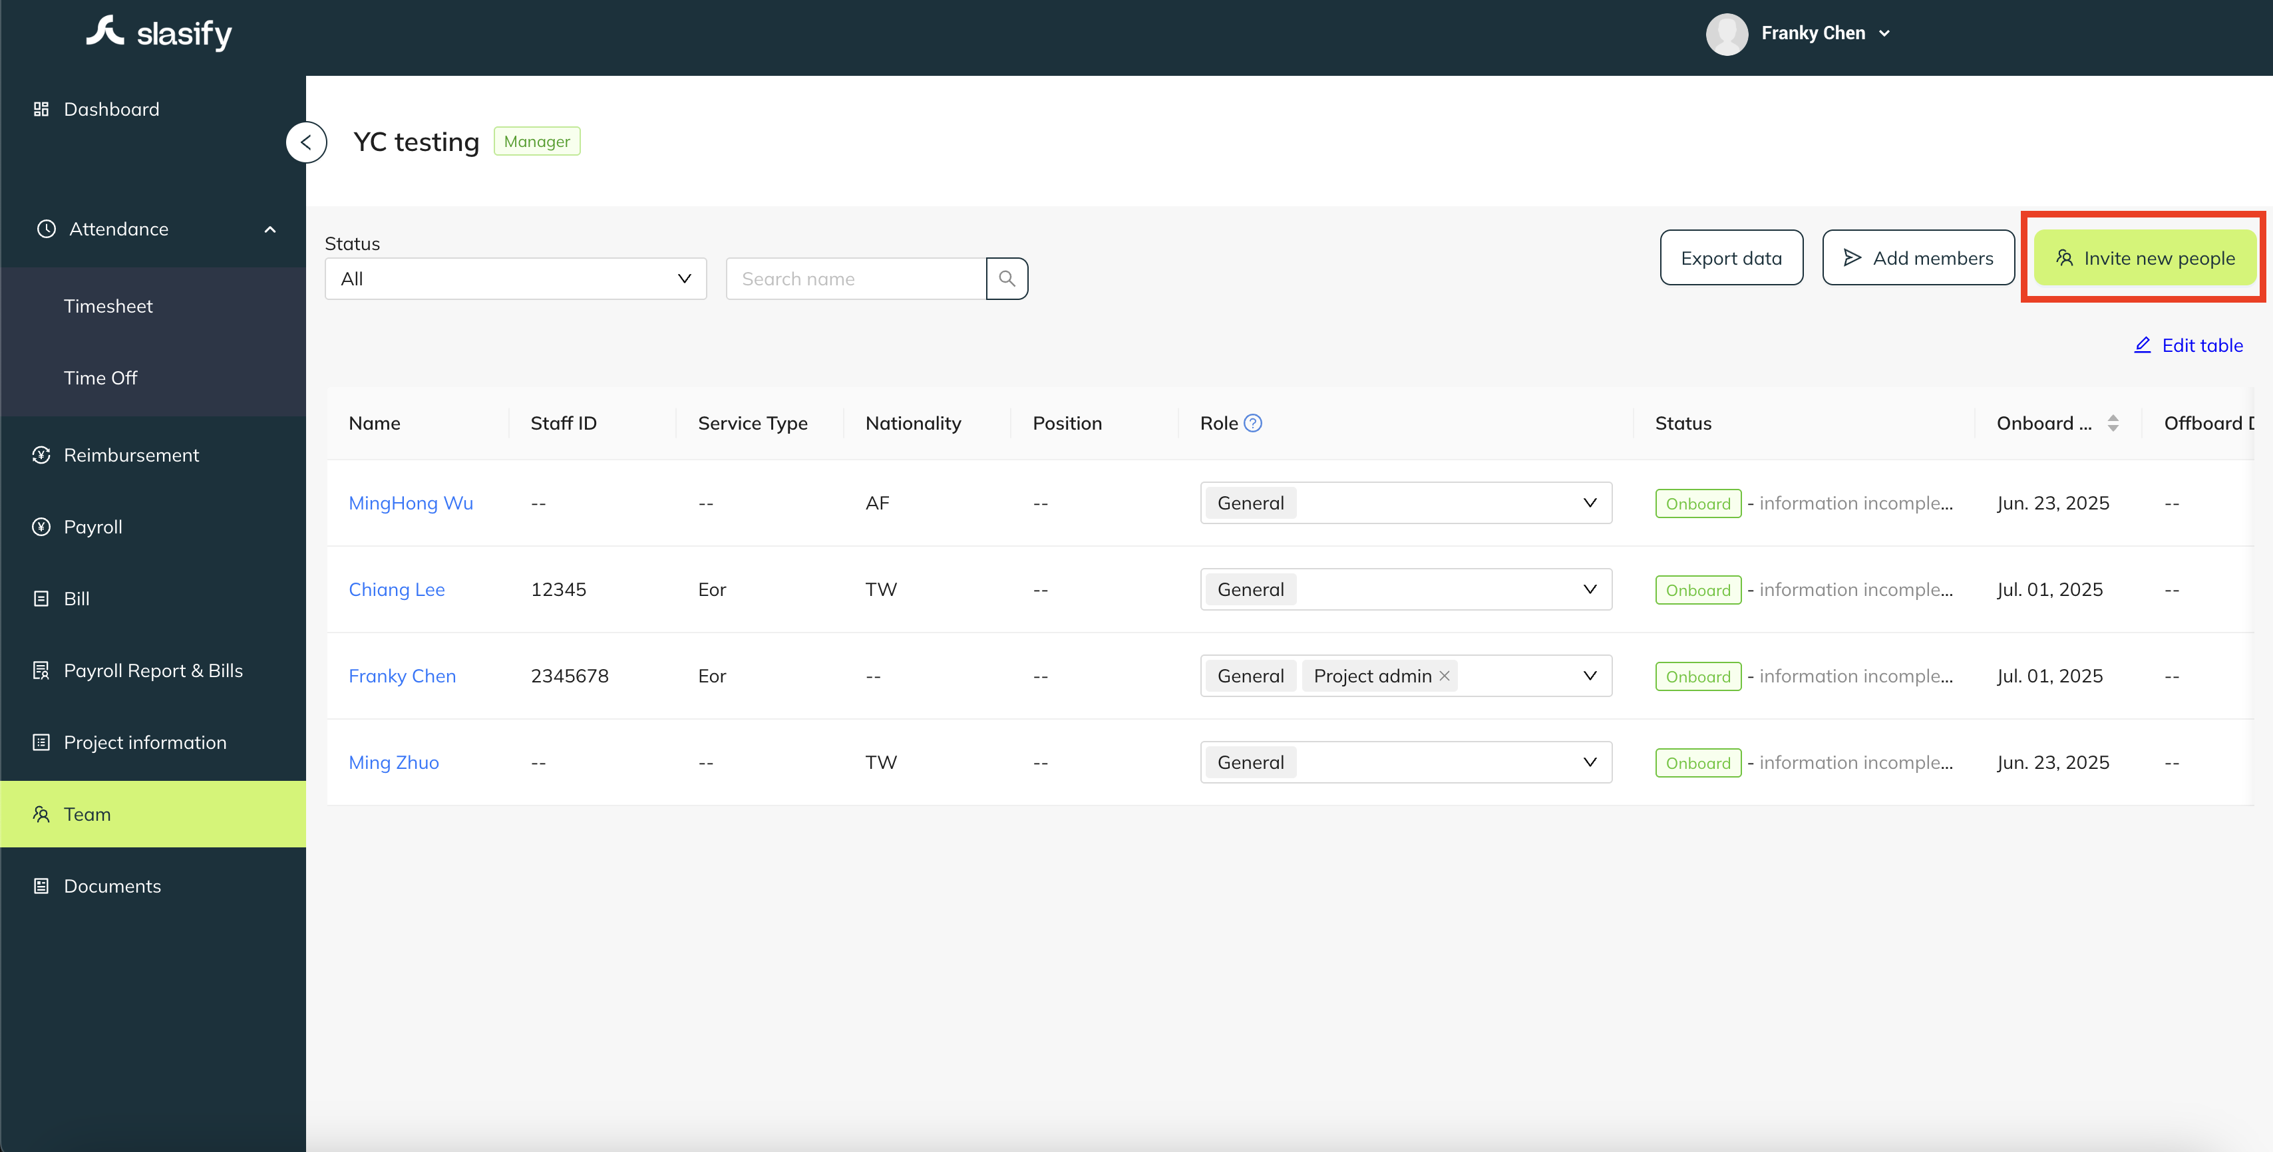Image resolution: width=2273 pixels, height=1152 pixels.
Task: Click the Edit table pencil icon
Action: pyautogui.click(x=2143, y=346)
